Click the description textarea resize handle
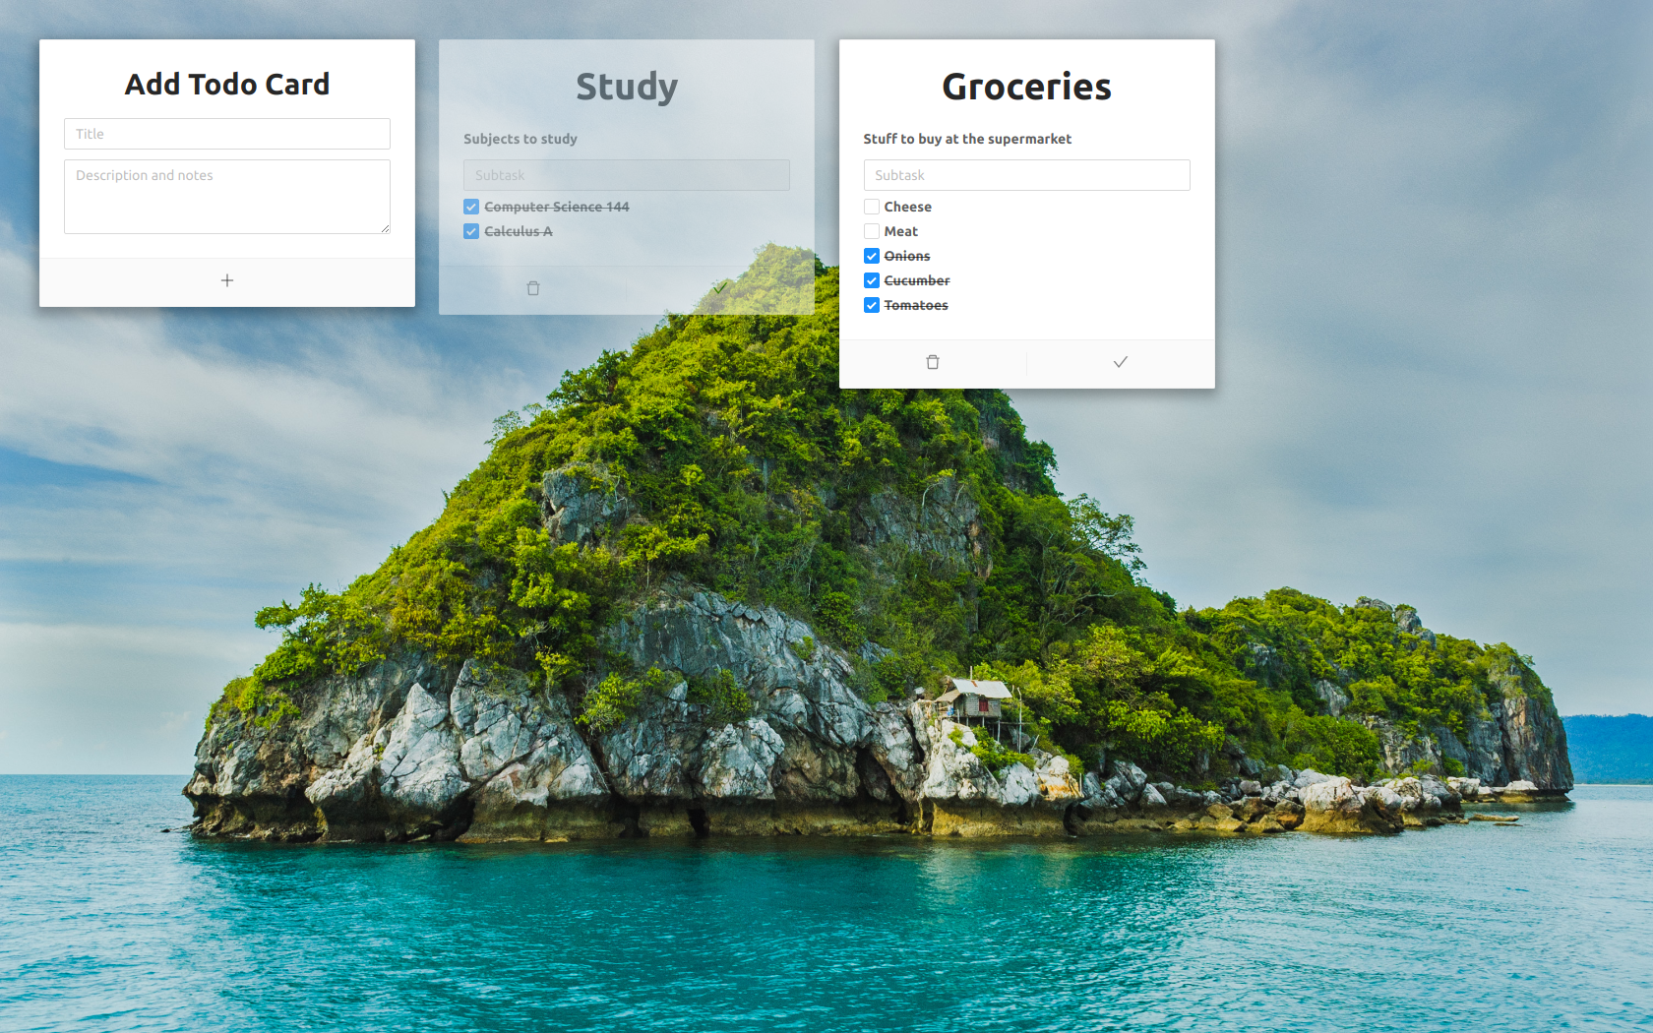The height and width of the screenshot is (1033, 1653). click(385, 228)
